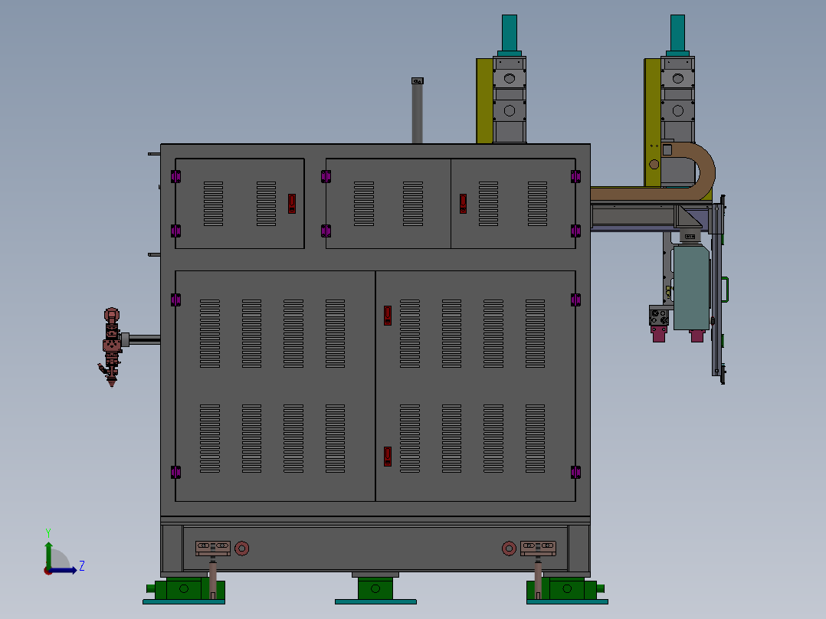
Task: Select the left brown bracket on base frame
Action: [x=213, y=548]
